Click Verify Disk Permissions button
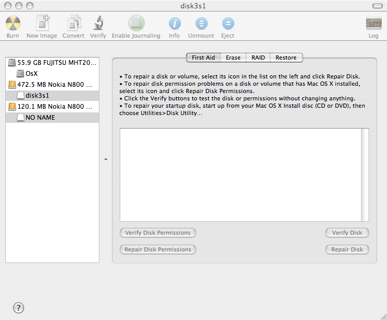Viewport: 387px width, 320px height. pyautogui.click(x=158, y=233)
